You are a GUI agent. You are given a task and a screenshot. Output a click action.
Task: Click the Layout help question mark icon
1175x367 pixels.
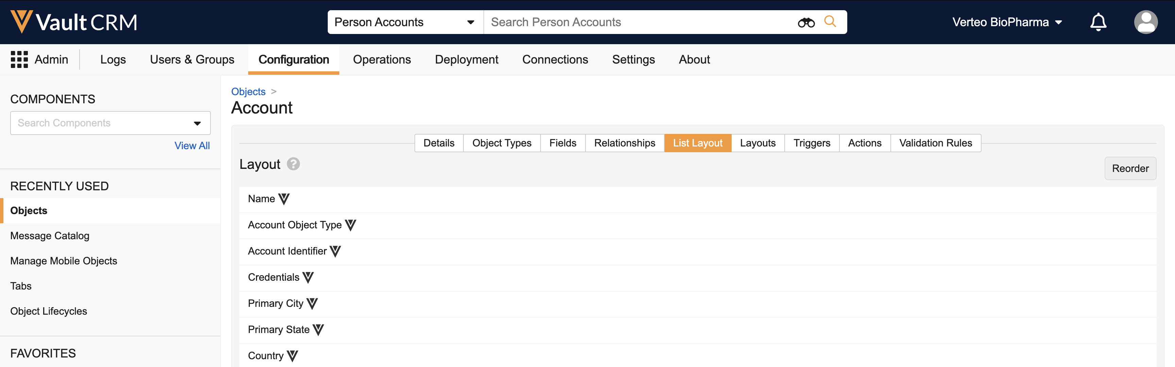click(x=293, y=164)
